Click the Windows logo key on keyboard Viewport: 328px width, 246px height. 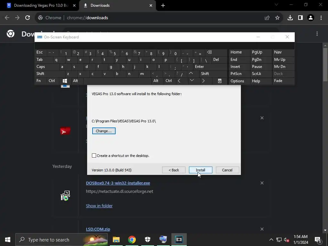tap(65, 81)
